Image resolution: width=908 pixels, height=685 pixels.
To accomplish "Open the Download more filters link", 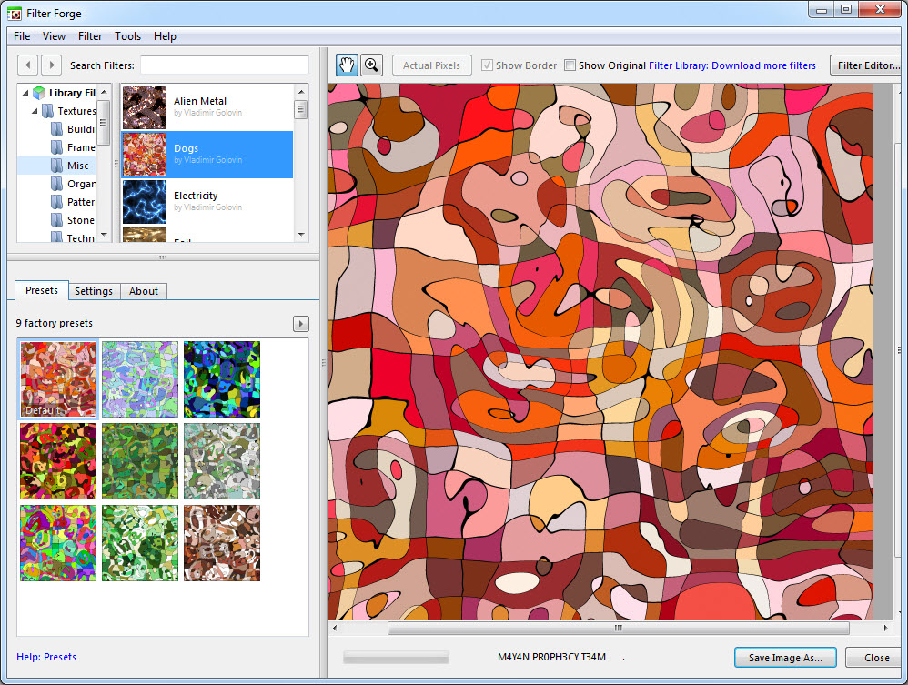I will (x=732, y=65).
